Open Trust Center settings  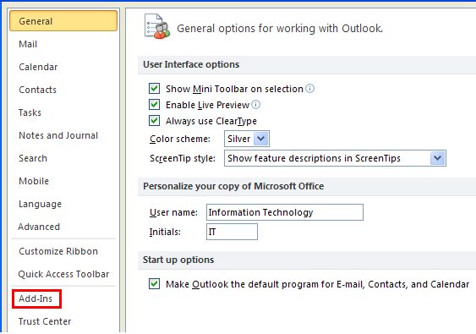(x=45, y=321)
